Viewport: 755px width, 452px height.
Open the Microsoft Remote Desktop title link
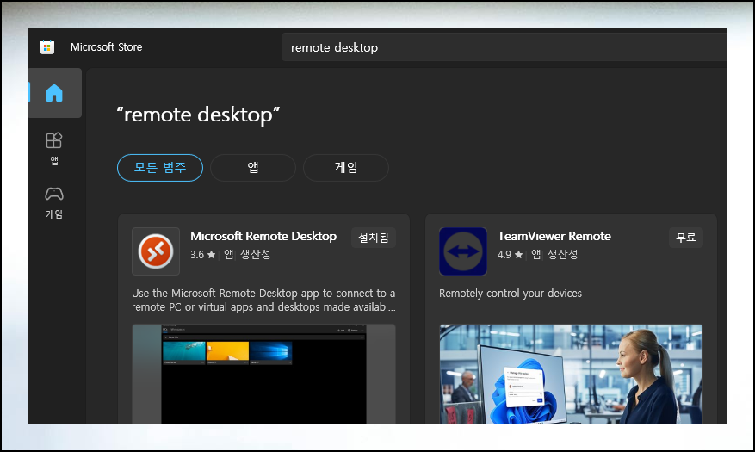tap(263, 236)
